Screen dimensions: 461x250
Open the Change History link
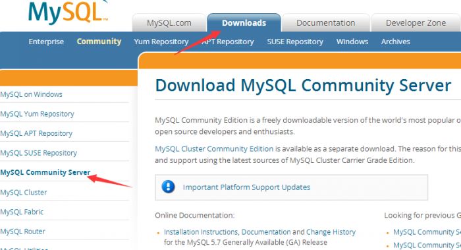click(331, 232)
